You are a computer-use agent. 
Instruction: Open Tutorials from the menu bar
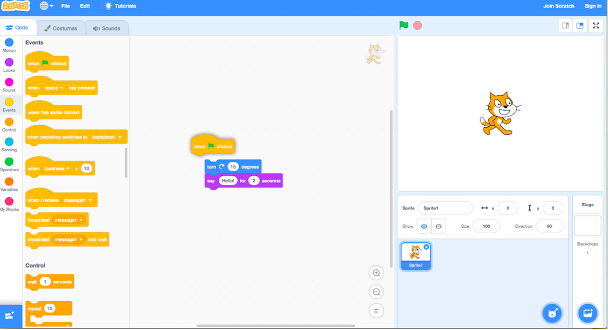click(120, 6)
